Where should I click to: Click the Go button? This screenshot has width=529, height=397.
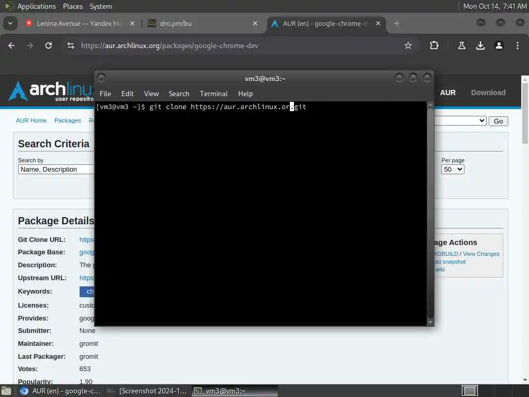pyautogui.click(x=499, y=121)
